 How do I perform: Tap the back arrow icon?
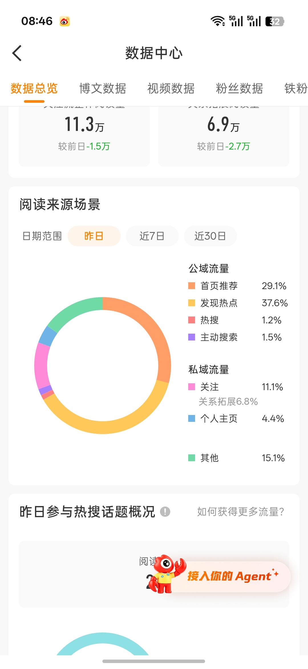coord(17,53)
